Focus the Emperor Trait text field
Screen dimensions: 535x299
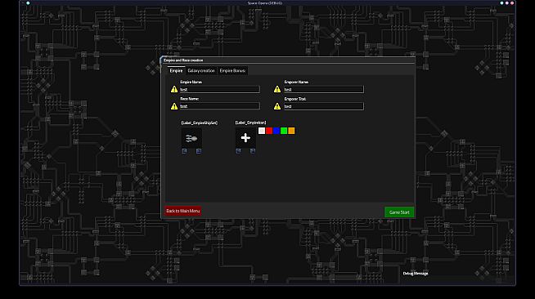(324, 106)
